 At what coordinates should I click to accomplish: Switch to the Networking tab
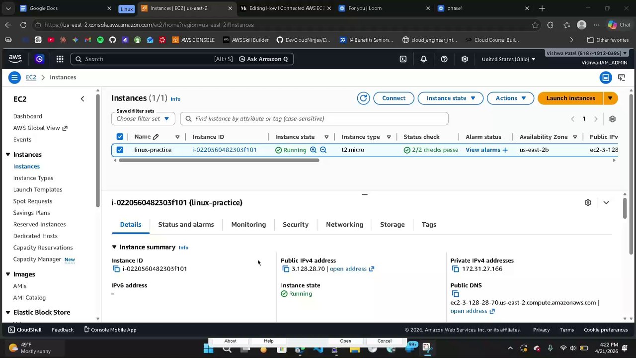pos(344,224)
